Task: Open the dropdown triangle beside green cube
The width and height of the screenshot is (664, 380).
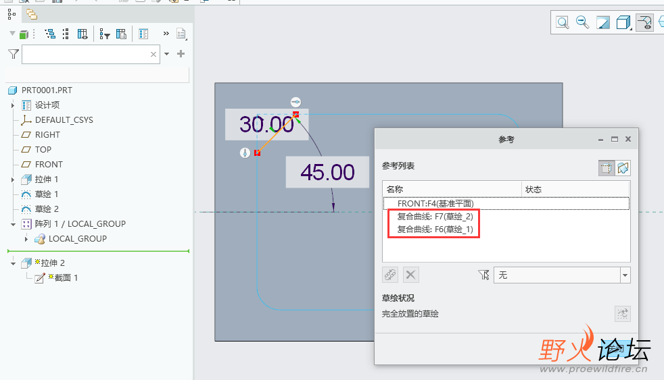Action: click(12, 33)
